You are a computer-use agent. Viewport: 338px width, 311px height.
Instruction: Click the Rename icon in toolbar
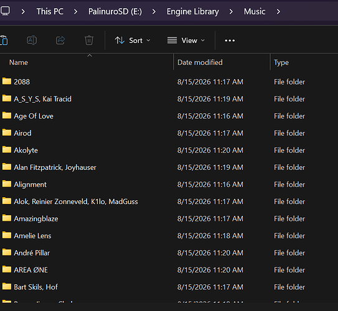tap(32, 40)
